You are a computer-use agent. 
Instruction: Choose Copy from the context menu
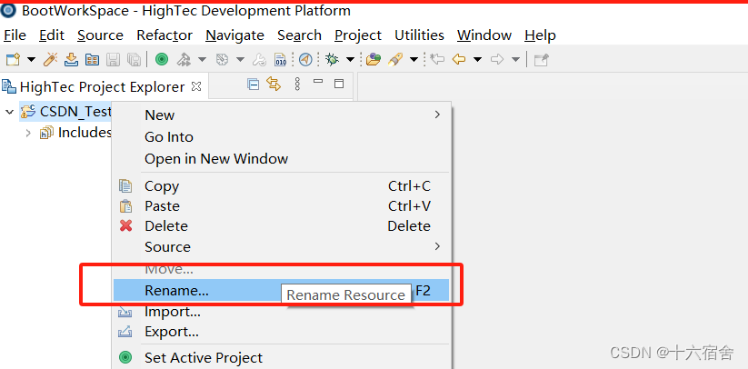282,186
